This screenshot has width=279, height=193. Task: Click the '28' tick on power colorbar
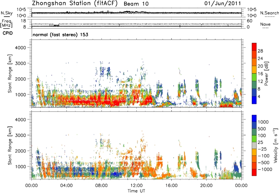(260, 51)
